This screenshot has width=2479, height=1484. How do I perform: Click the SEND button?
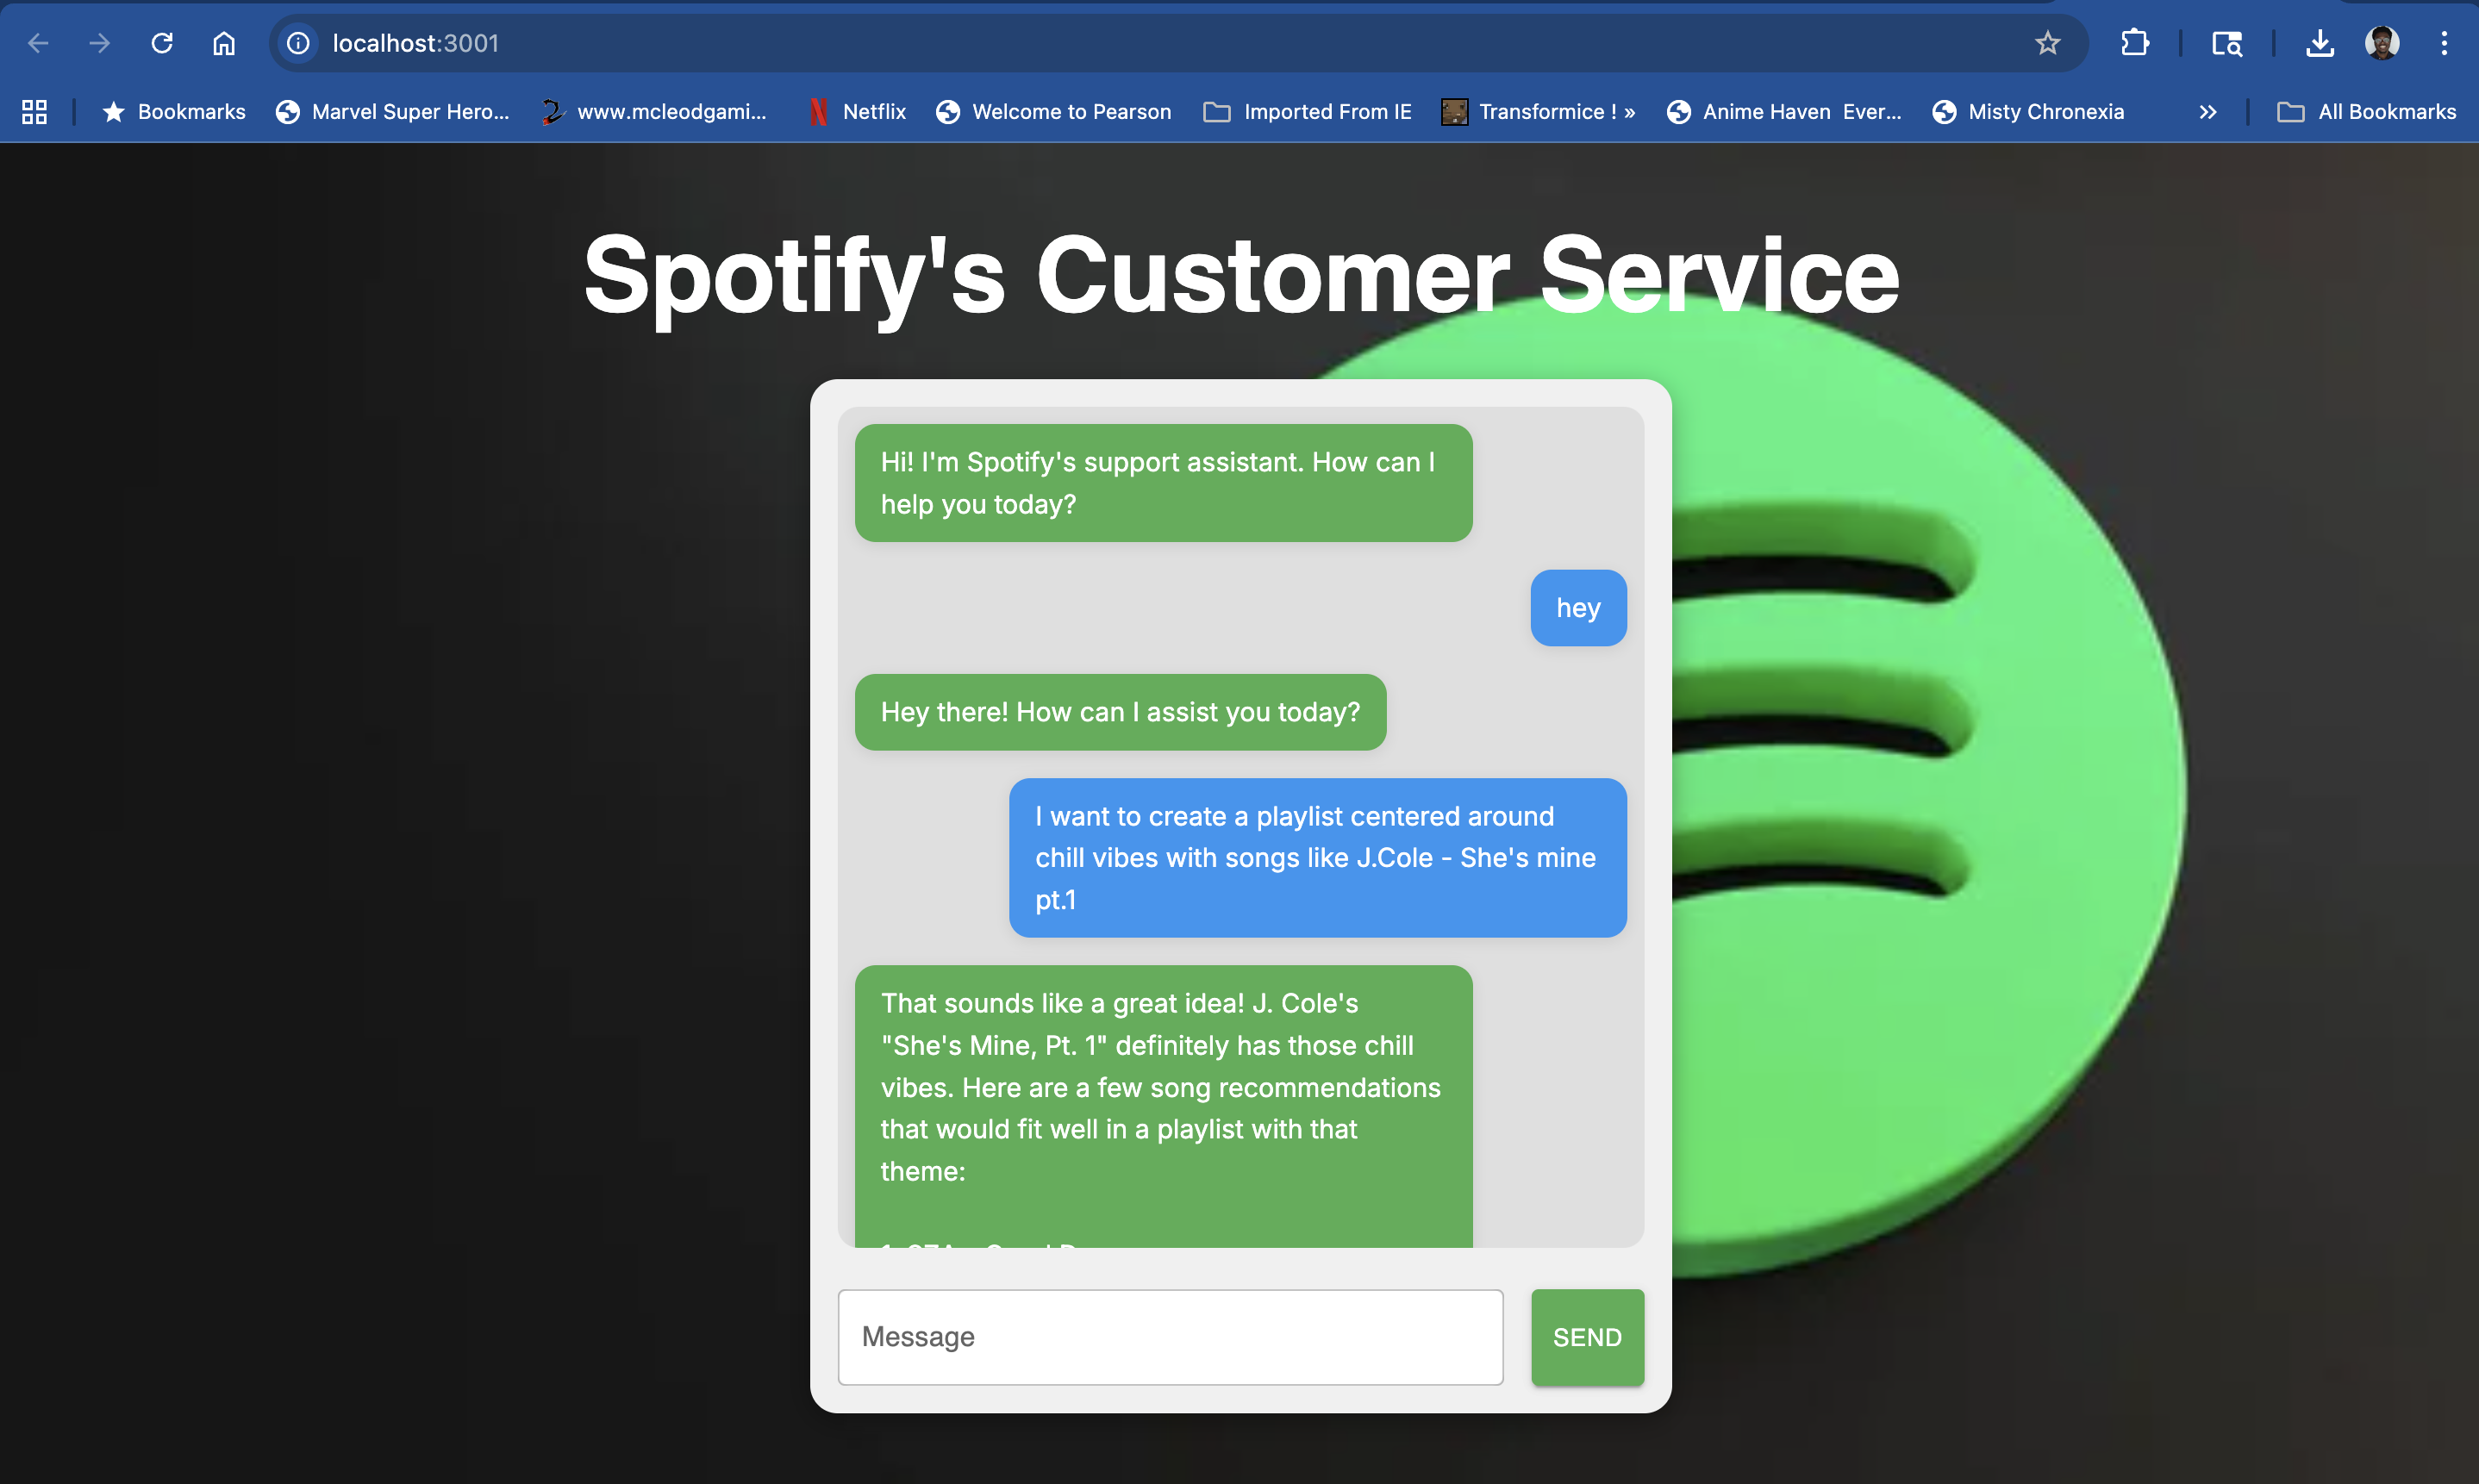[1586, 1337]
